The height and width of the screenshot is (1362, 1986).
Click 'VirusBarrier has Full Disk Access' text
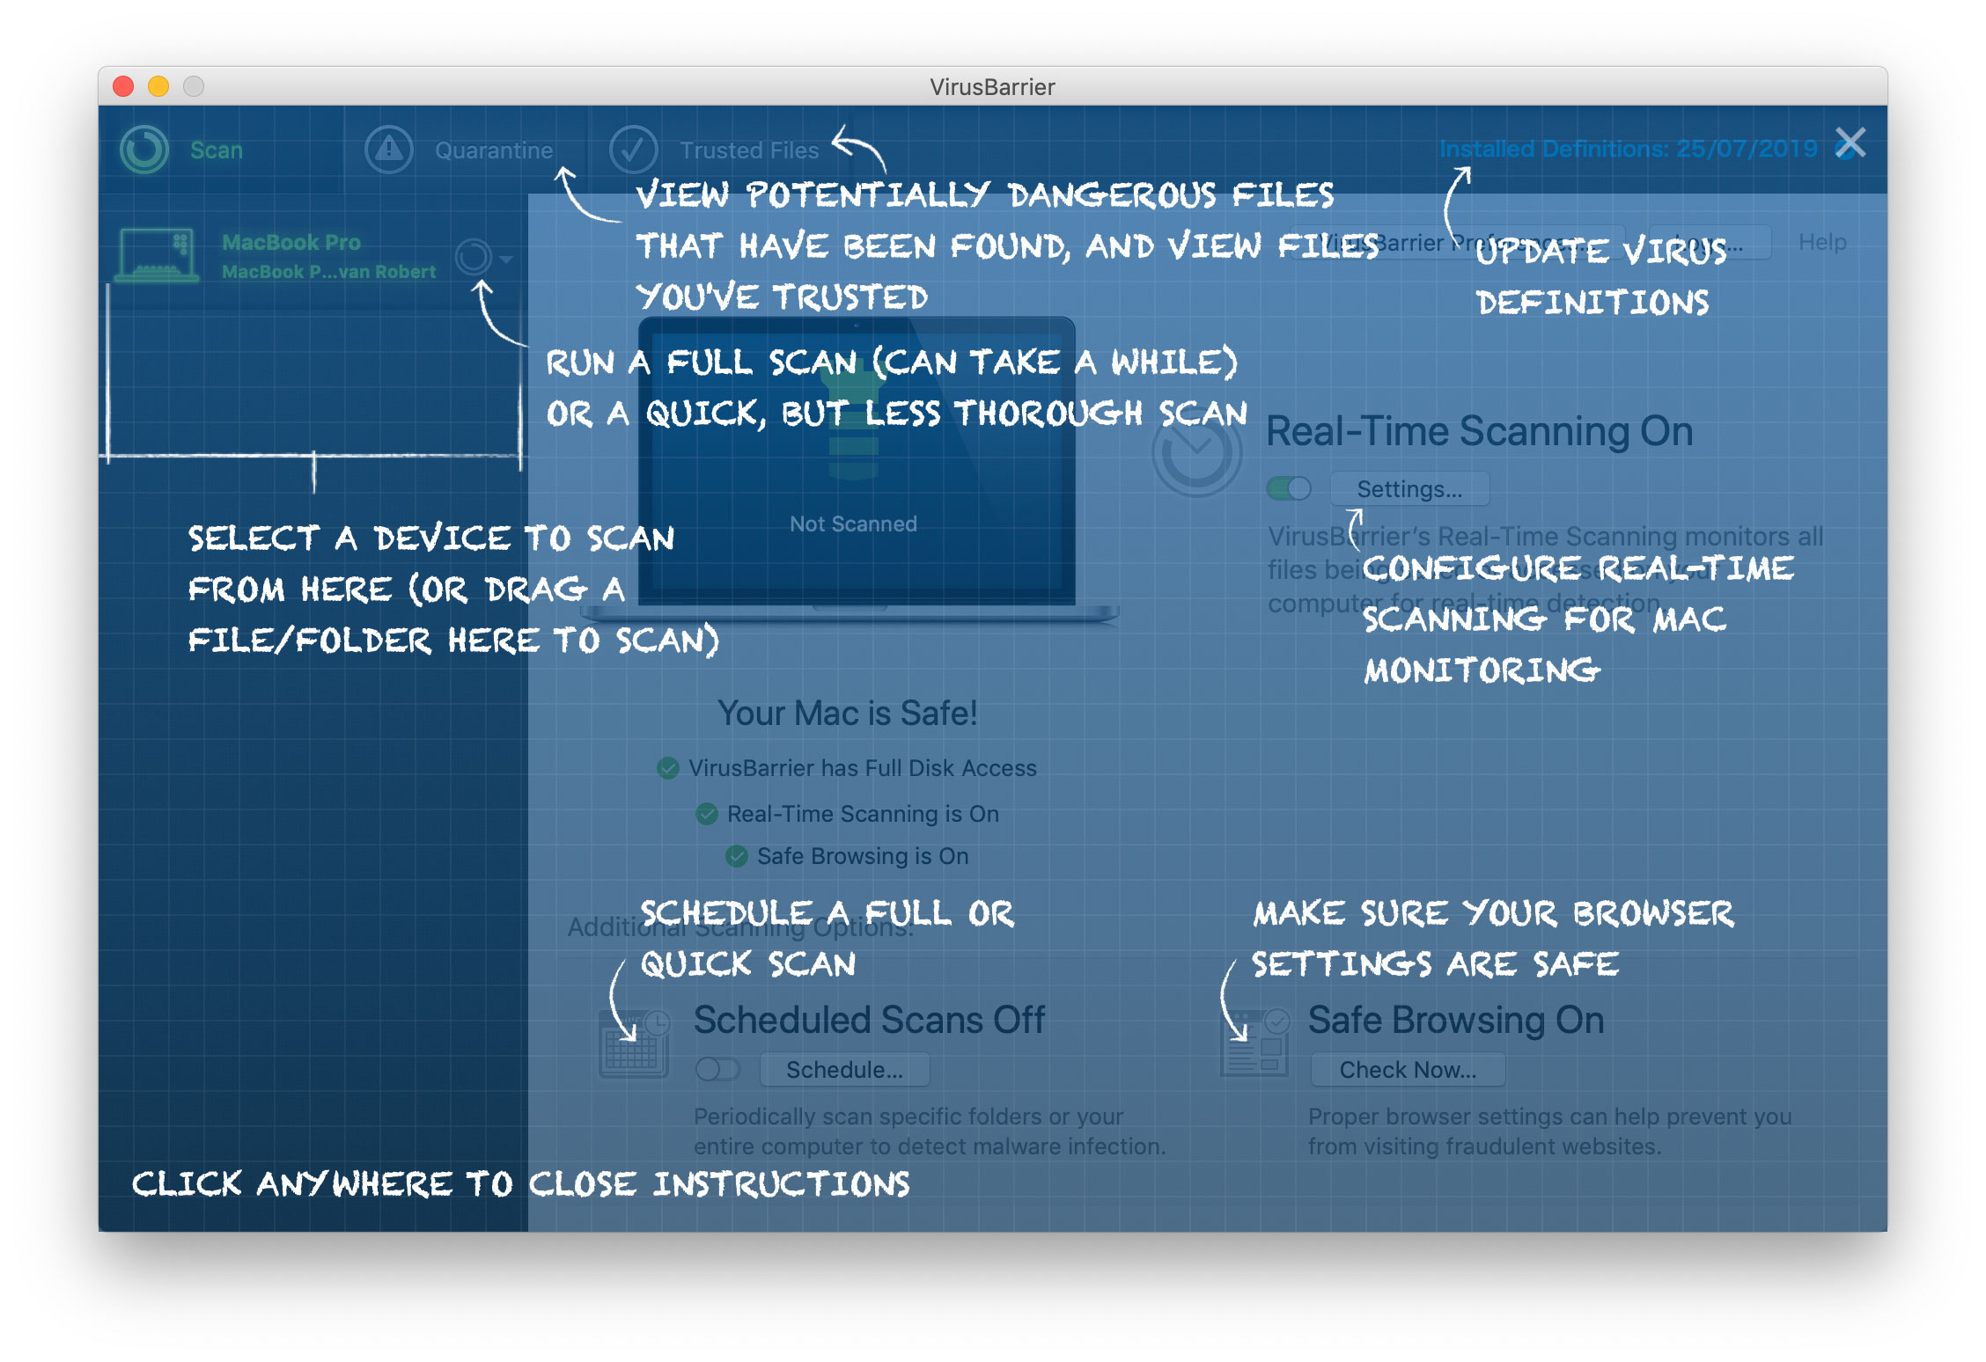pyautogui.click(x=863, y=768)
